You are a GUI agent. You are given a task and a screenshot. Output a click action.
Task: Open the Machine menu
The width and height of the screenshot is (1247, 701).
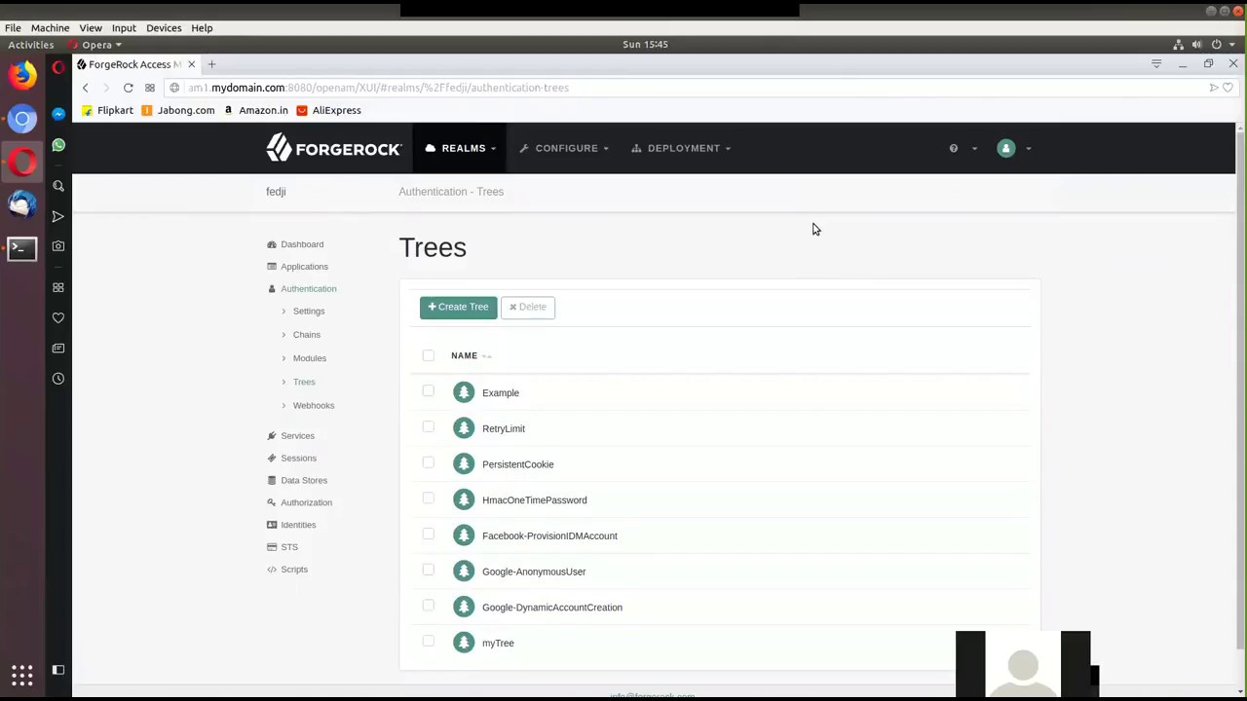point(50,28)
